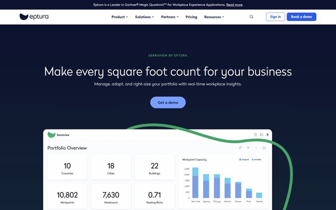Screen dimensions: 336x210
Task: Expand the Product menu
Action: pos(119,17)
